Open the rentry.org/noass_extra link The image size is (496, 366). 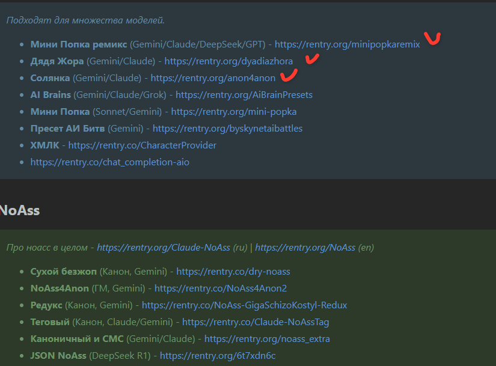[x=267, y=339]
